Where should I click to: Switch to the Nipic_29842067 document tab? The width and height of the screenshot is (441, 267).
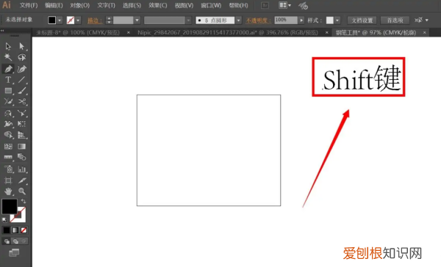228,32
